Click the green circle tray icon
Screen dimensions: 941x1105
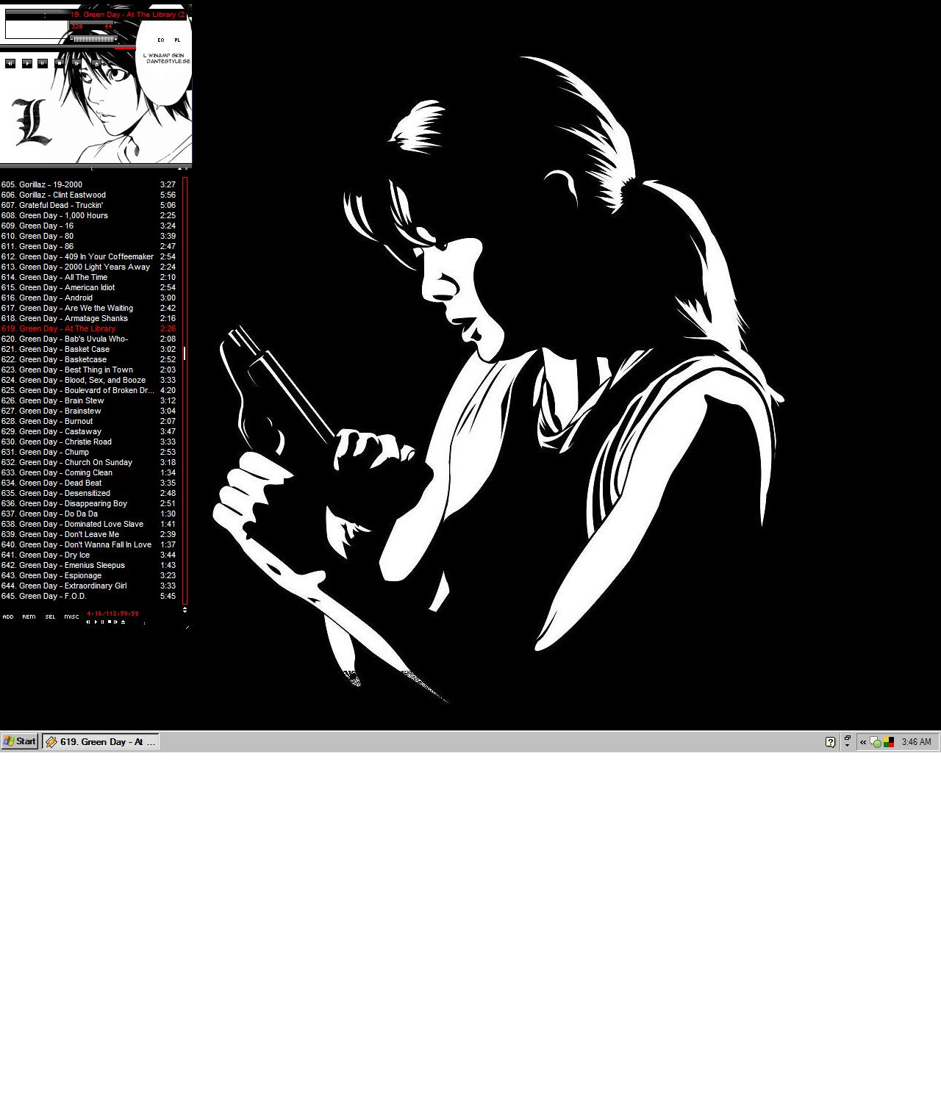(876, 742)
